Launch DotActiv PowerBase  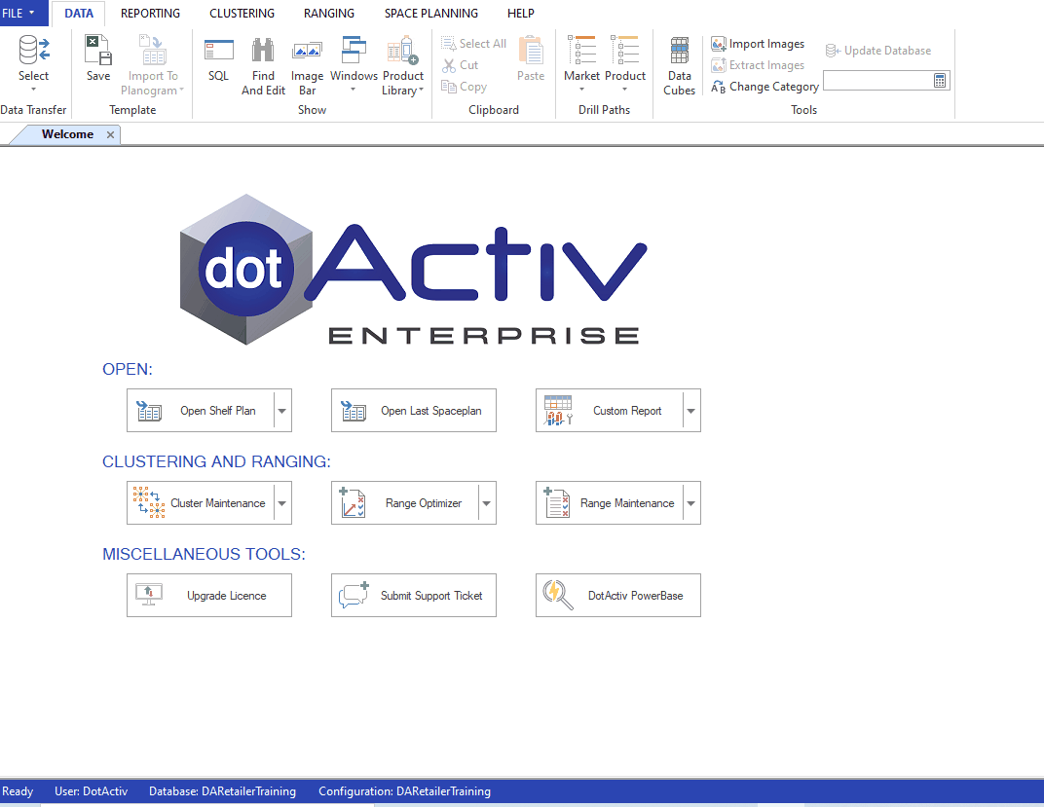tap(617, 596)
